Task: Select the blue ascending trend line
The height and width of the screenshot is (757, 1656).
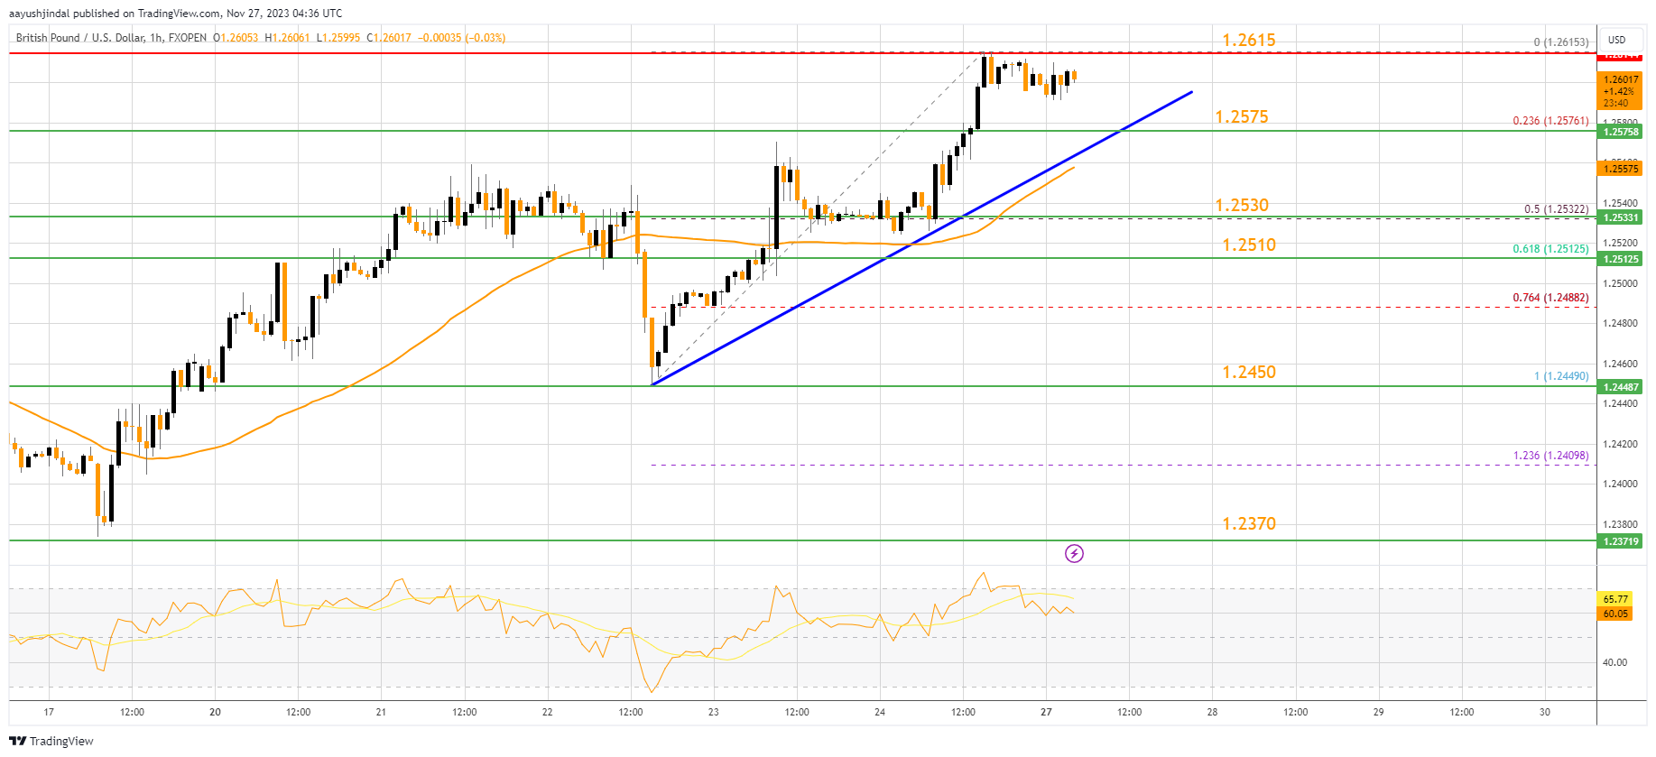Action: 922,238
